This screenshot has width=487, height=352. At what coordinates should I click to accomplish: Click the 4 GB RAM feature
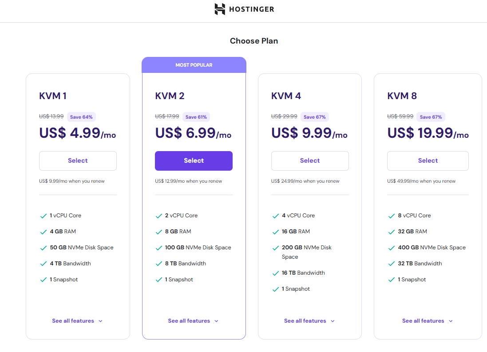click(63, 232)
